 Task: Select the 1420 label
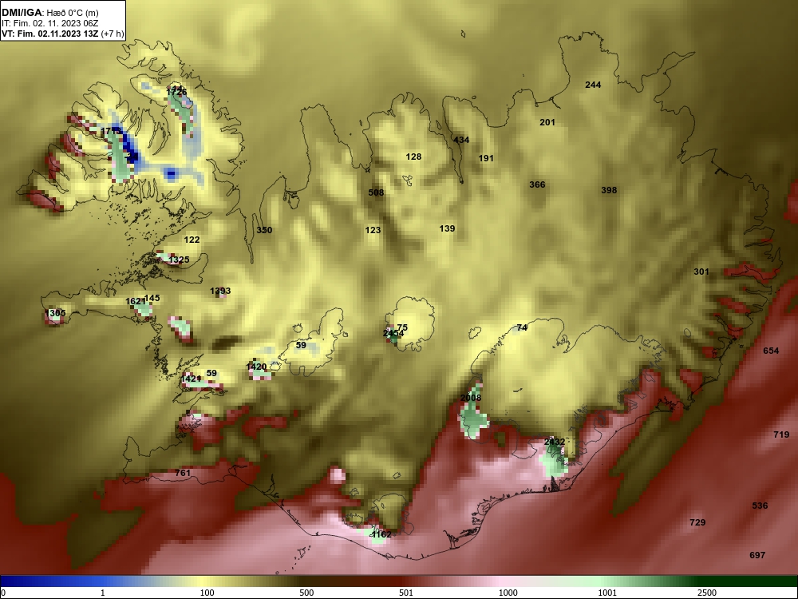pyautogui.click(x=256, y=367)
